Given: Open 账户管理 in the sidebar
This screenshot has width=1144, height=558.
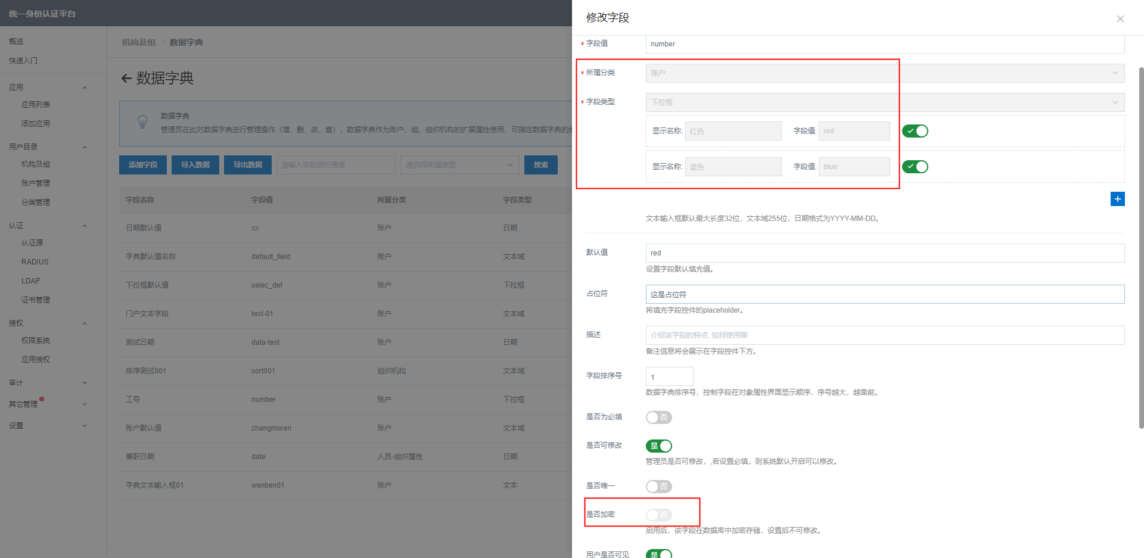Looking at the screenshot, I should [x=36, y=183].
